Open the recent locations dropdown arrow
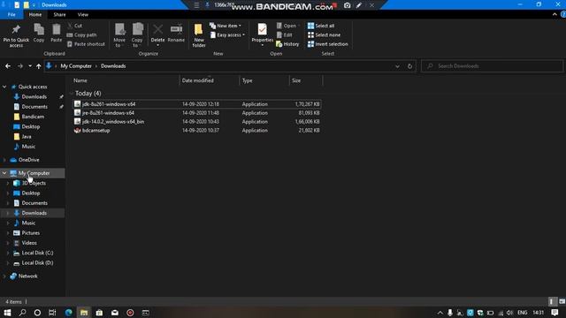566x318 pixels. pyautogui.click(x=30, y=66)
